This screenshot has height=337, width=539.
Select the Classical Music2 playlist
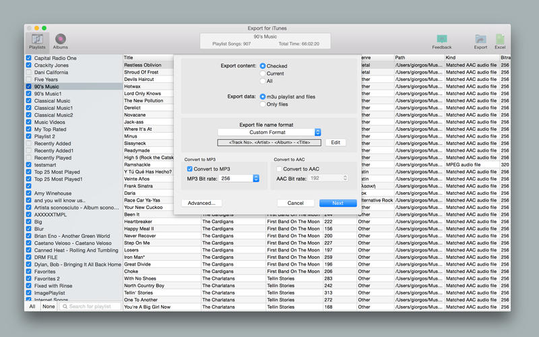(x=54, y=115)
